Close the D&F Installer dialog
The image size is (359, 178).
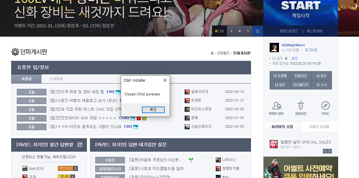click(165, 80)
